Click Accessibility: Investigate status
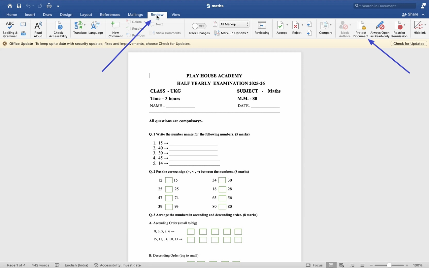The height and width of the screenshot is (268, 429). click(117, 265)
